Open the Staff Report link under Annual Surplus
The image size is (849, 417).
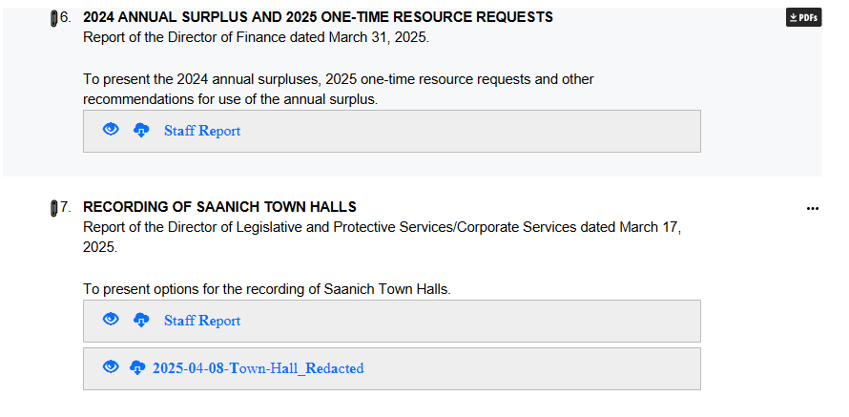tap(202, 131)
